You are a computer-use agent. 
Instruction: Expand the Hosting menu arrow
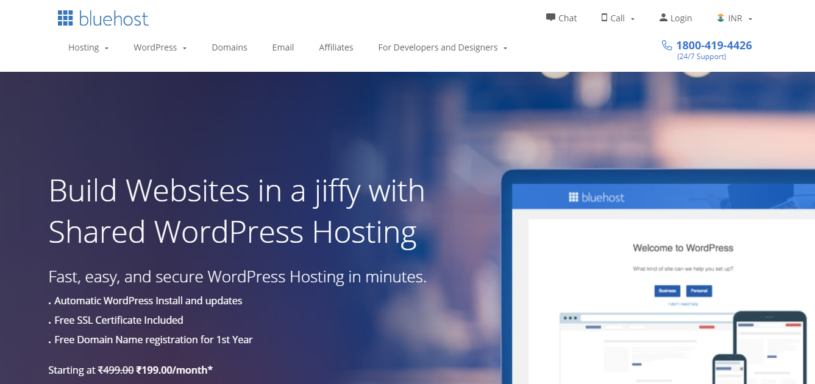(107, 48)
